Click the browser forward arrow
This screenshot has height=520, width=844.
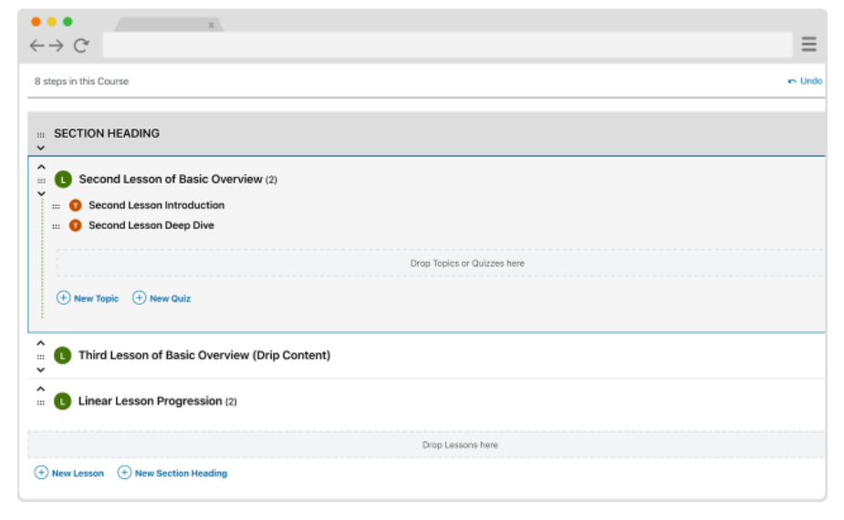pyautogui.click(x=57, y=46)
